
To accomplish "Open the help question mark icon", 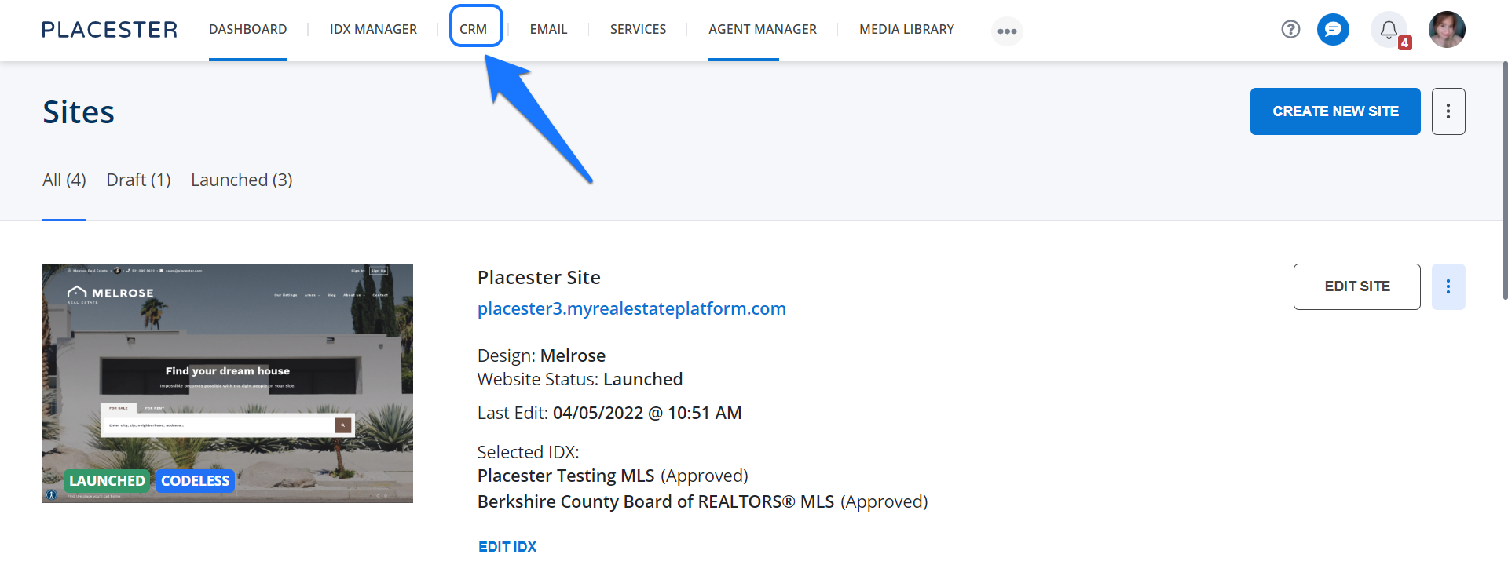I will [x=1290, y=29].
